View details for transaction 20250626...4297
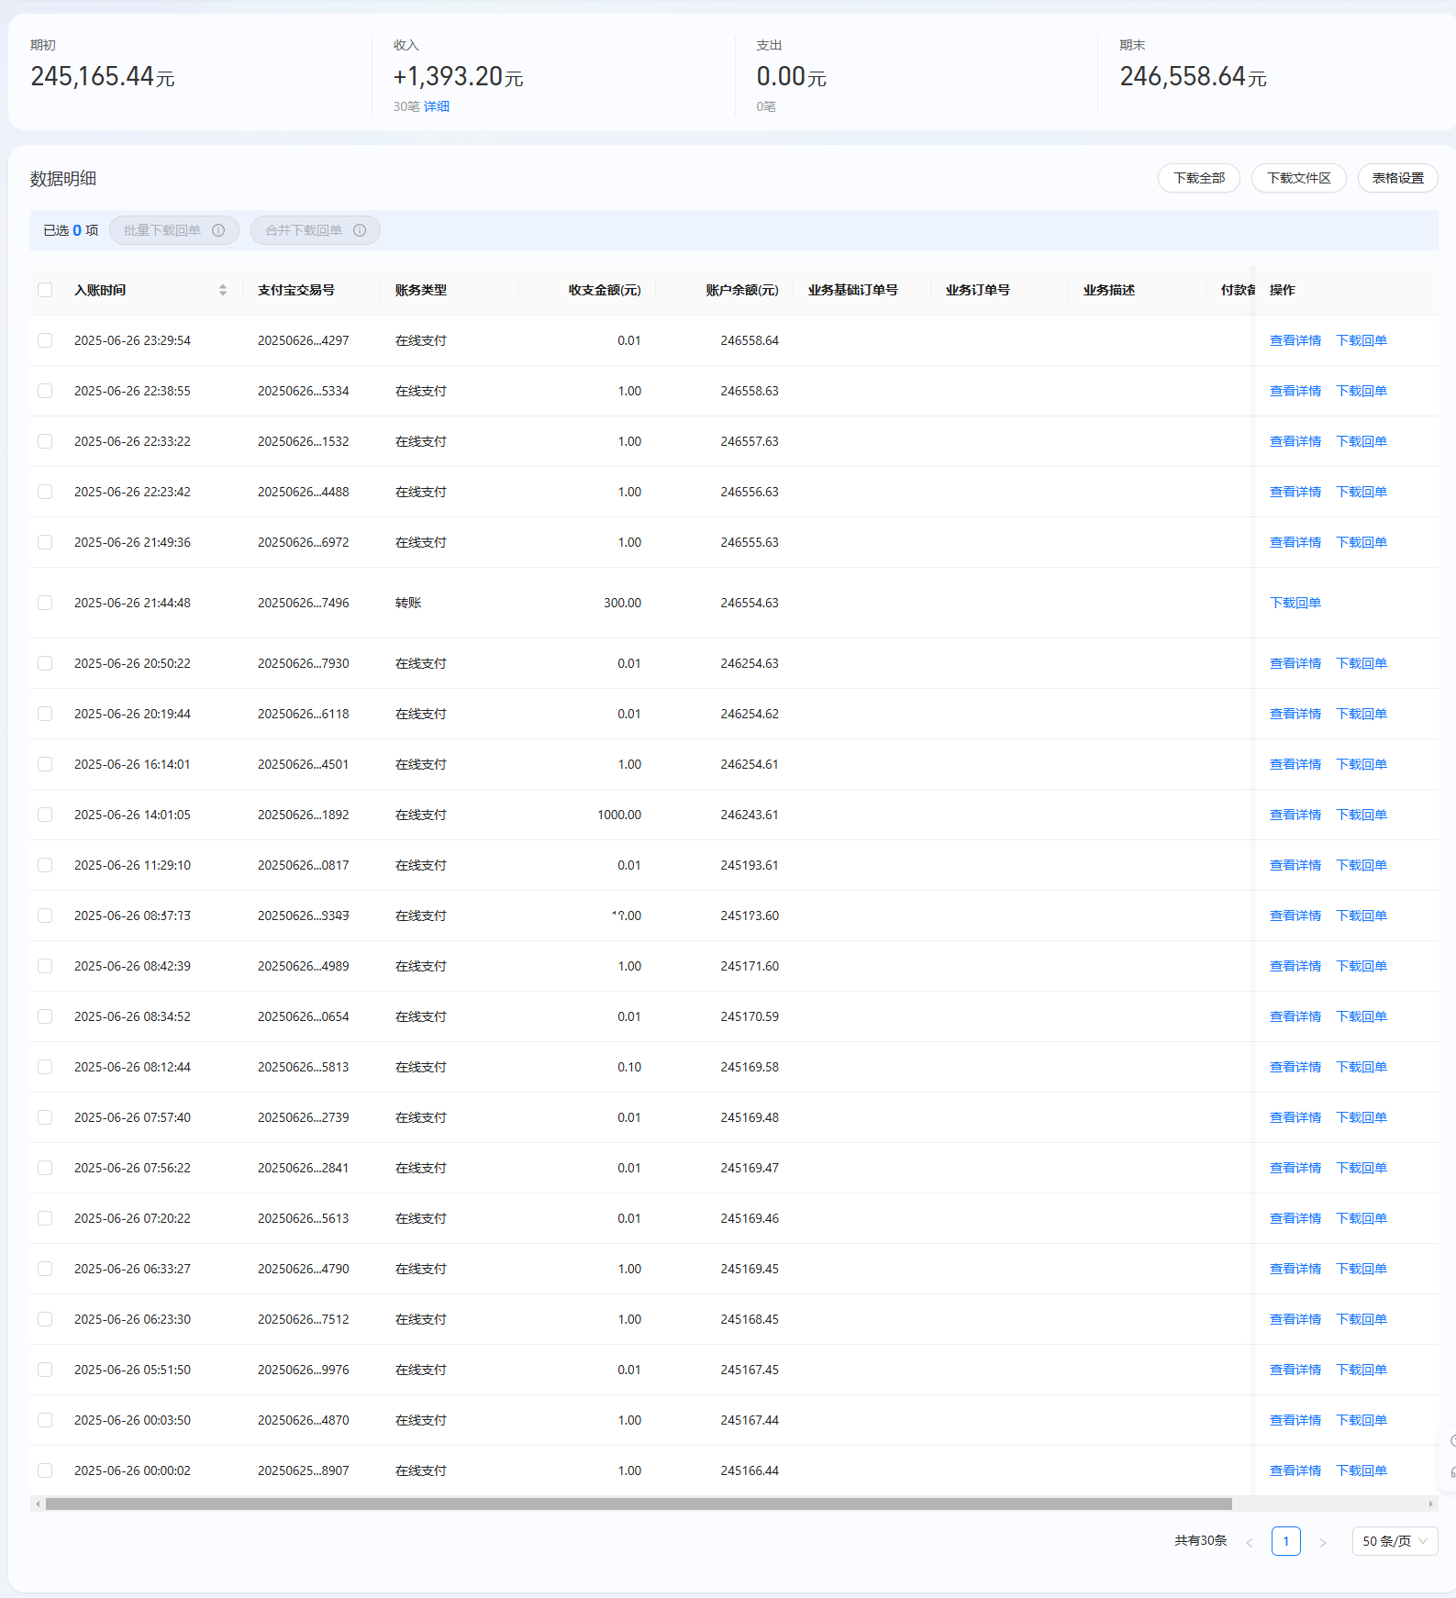Viewport: 1456px width, 1598px height. pos(1295,340)
